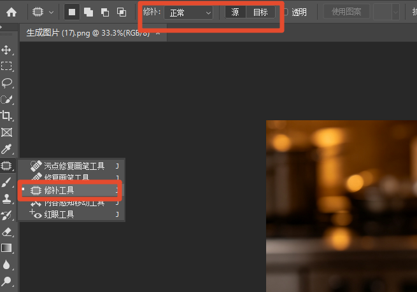
Task: Choose Add to selection mode
Action: click(88, 12)
